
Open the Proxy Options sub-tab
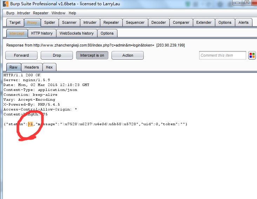pyautogui.click(x=107, y=33)
